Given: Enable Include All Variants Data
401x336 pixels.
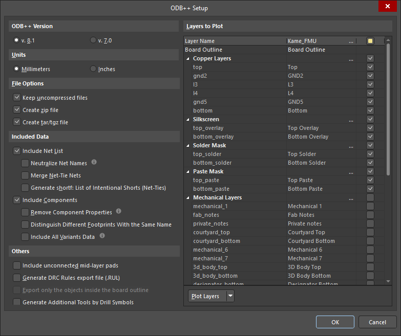Looking at the screenshot, I should (x=25, y=236).
